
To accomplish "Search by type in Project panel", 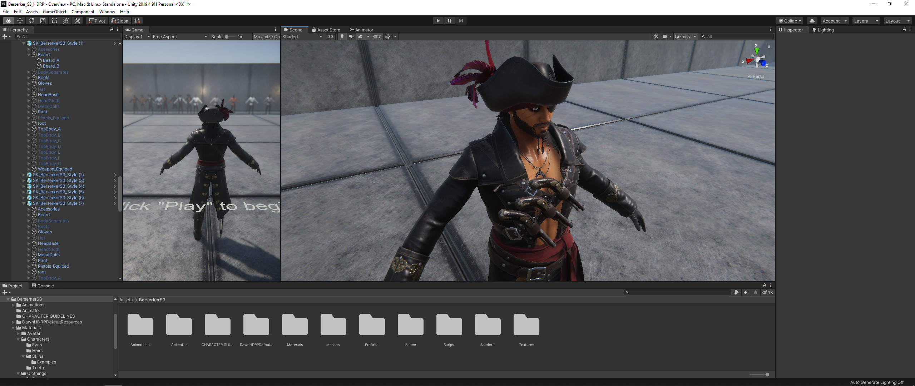I will [736, 292].
